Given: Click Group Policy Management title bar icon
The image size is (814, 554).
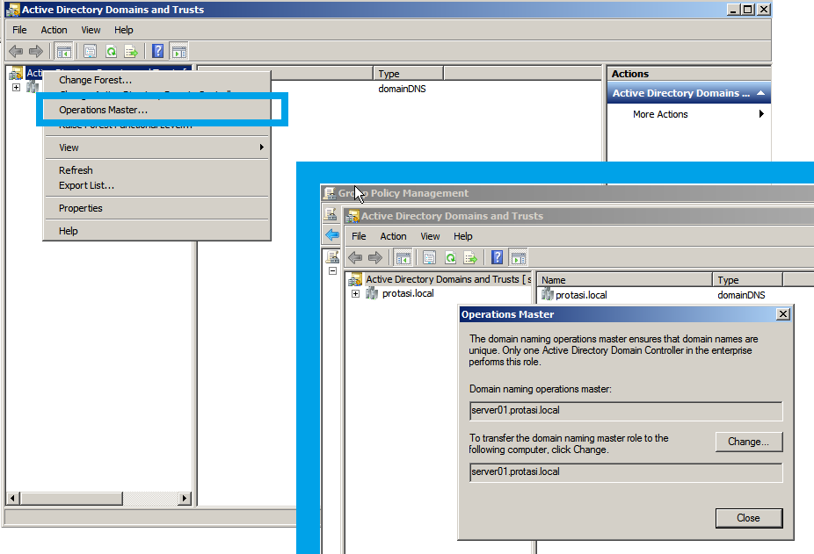Looking at the screenshot, I should click(x=329, y=193).
